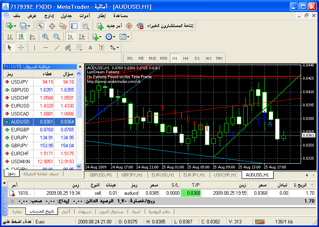Switch chart to candlestick mode
This screenshot has width=319, height=227.
coord(21,37)
